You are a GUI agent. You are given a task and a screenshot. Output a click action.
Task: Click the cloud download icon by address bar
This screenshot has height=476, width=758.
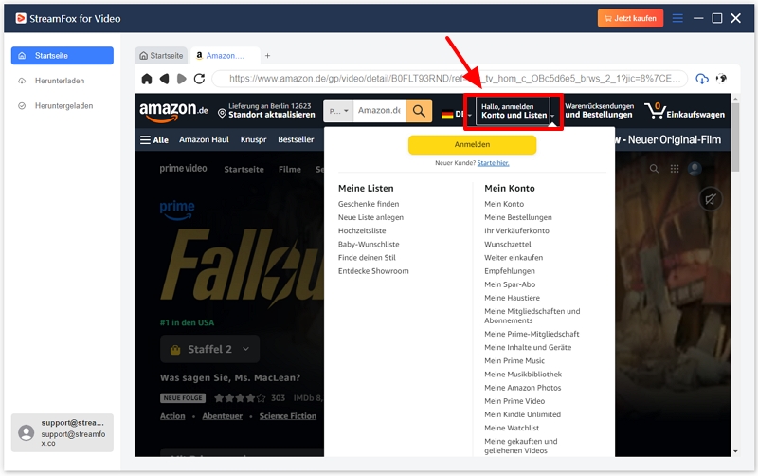[702, 79]
